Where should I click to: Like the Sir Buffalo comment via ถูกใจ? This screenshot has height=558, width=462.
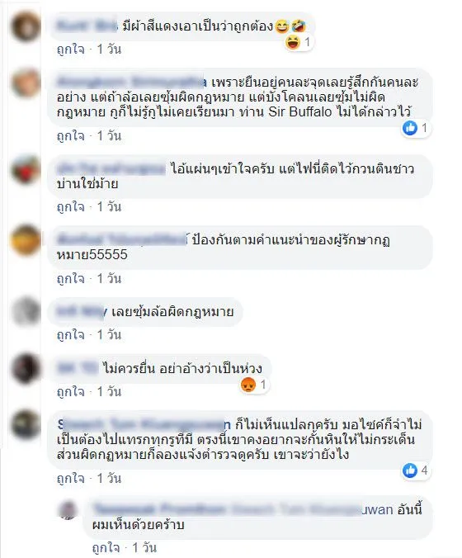[71, 135]
